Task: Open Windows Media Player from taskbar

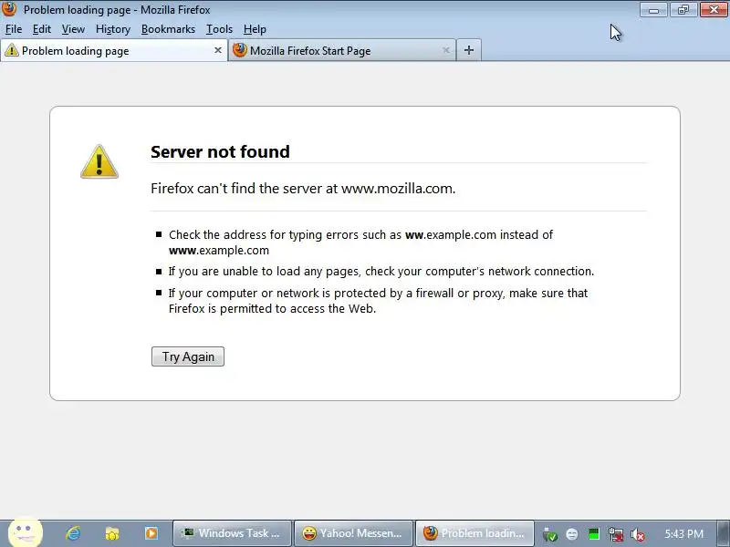Action: point(151,533)
